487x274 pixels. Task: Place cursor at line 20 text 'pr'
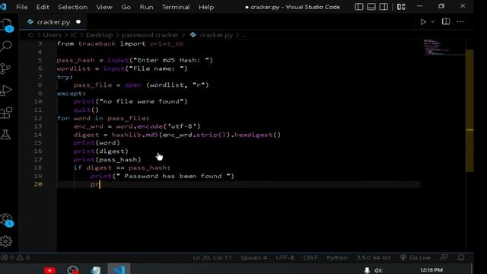point(94,184)
